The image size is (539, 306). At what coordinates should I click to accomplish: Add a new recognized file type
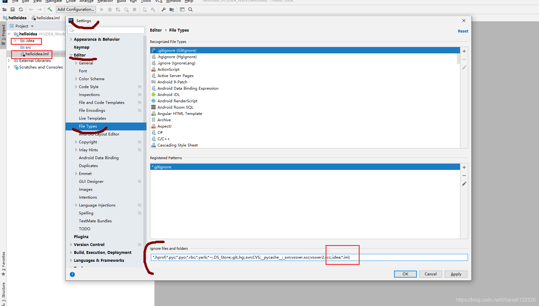(x=464, y=51)
